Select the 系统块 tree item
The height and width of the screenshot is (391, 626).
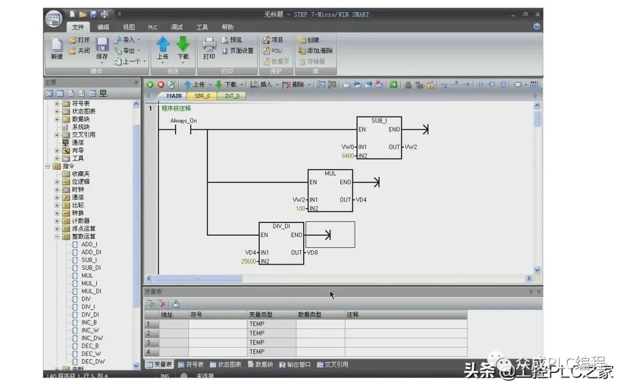[81, 127]
